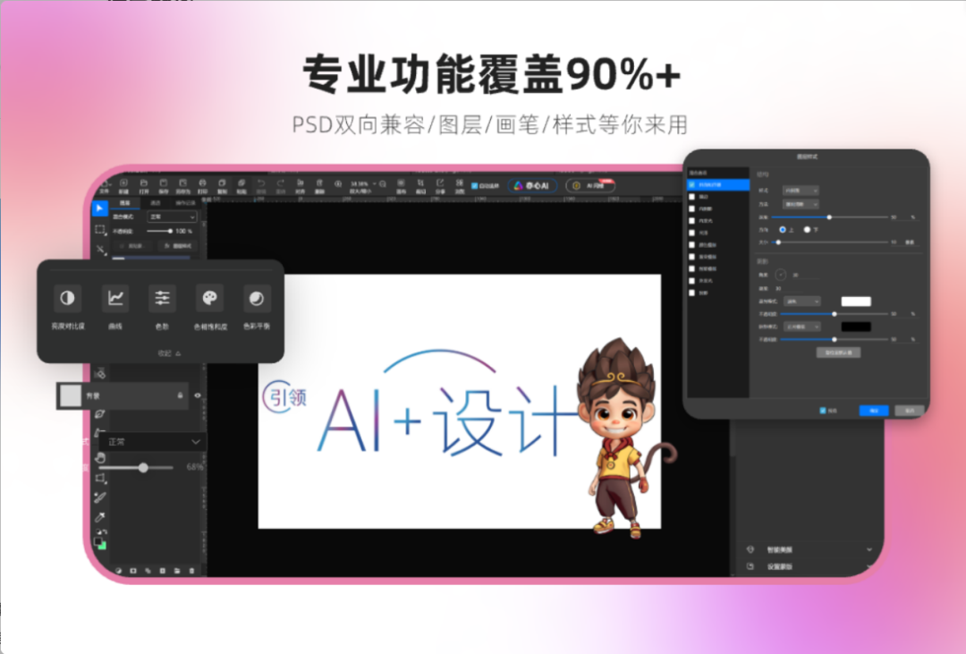Image resolution: width=966 pixels, height=654 pixels.
Task: Select the color replace brush tool
Action: click(100, 497)
